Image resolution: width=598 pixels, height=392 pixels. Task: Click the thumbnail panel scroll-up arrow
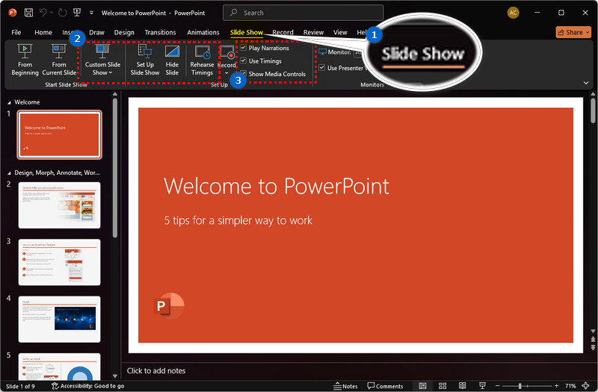[115, 94]
